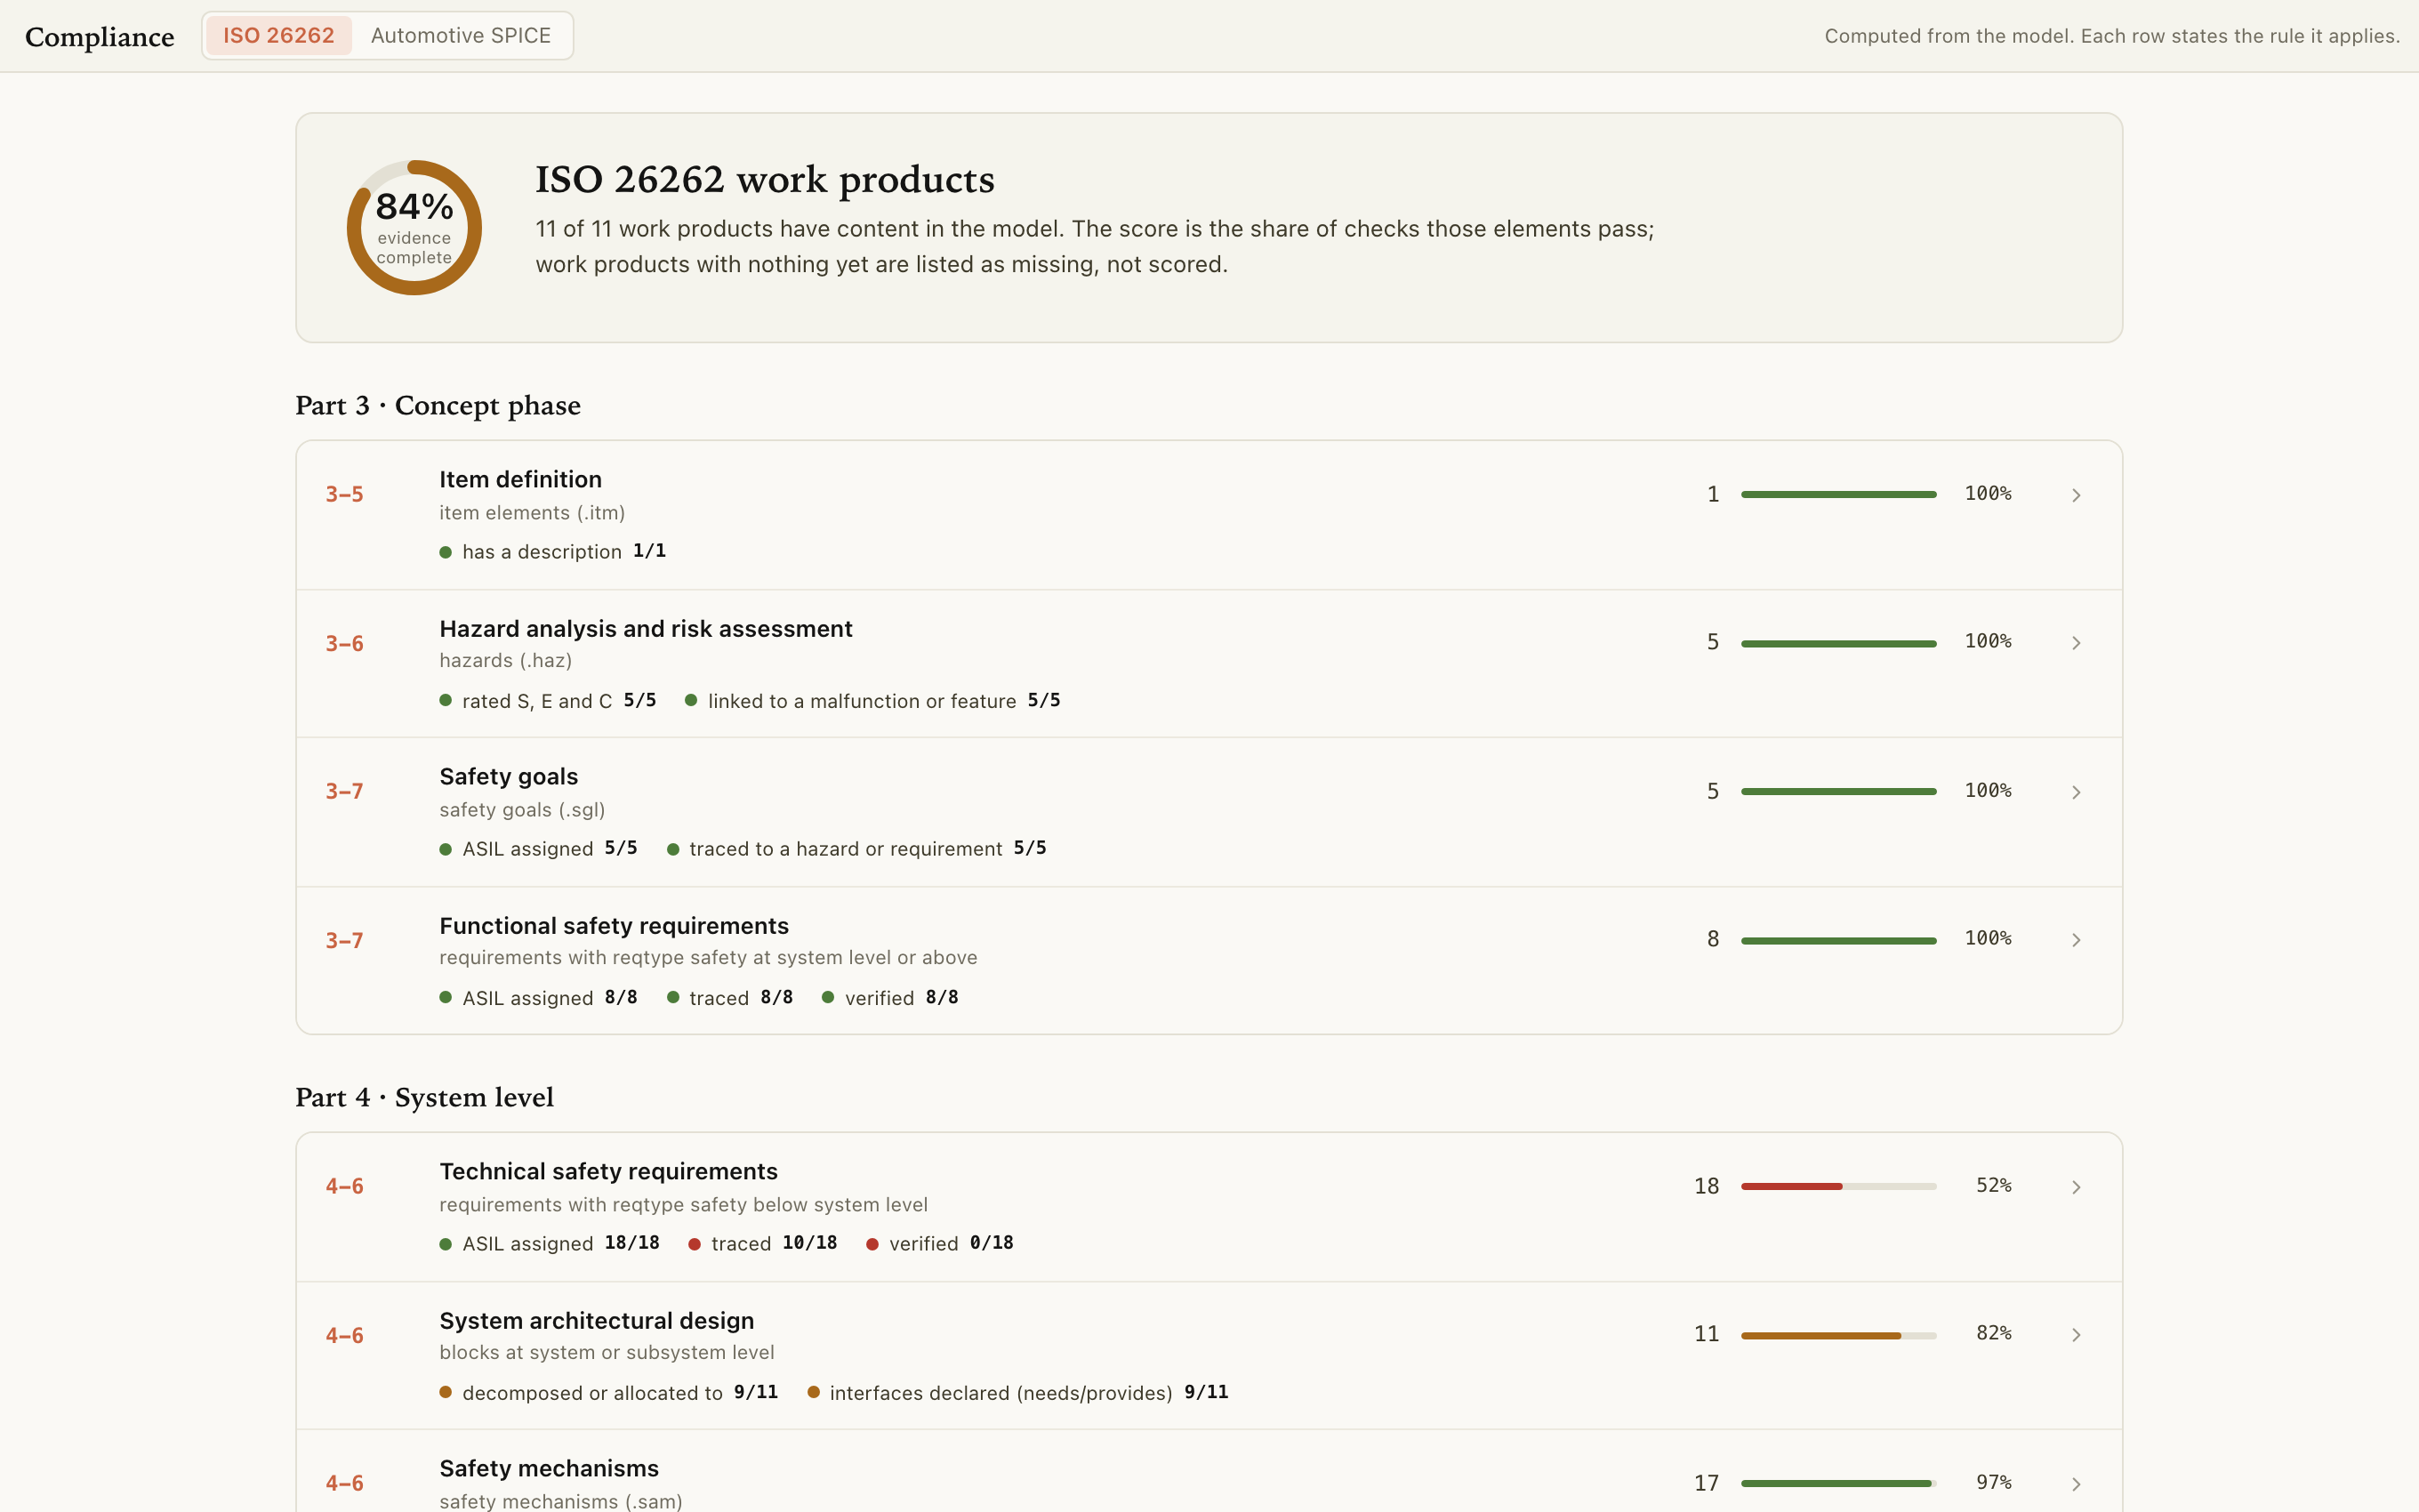Click the 'ISO 26262 work products' heading
The width and height of the screenshot is (2419, 1512).
click(x=765, y=180)
